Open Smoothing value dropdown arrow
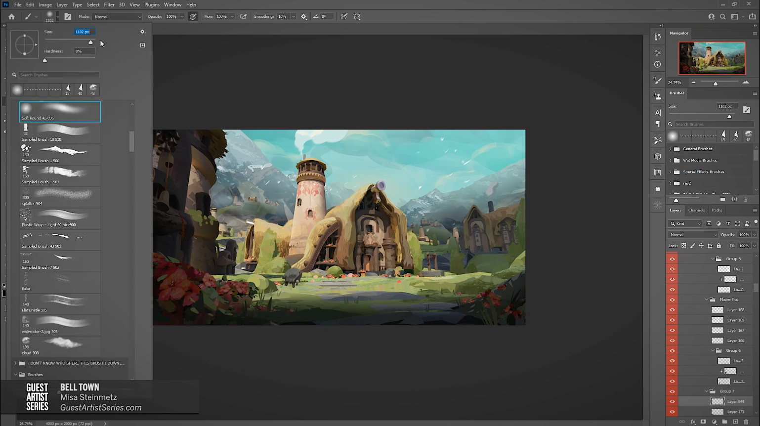 (293, 17)
